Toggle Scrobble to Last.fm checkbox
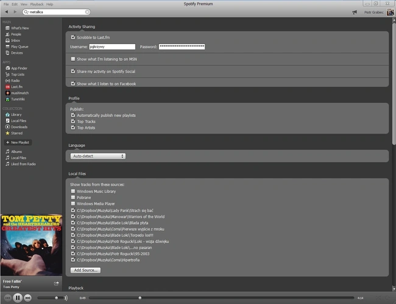Viewport: 396px width, 304px height. 73,37
